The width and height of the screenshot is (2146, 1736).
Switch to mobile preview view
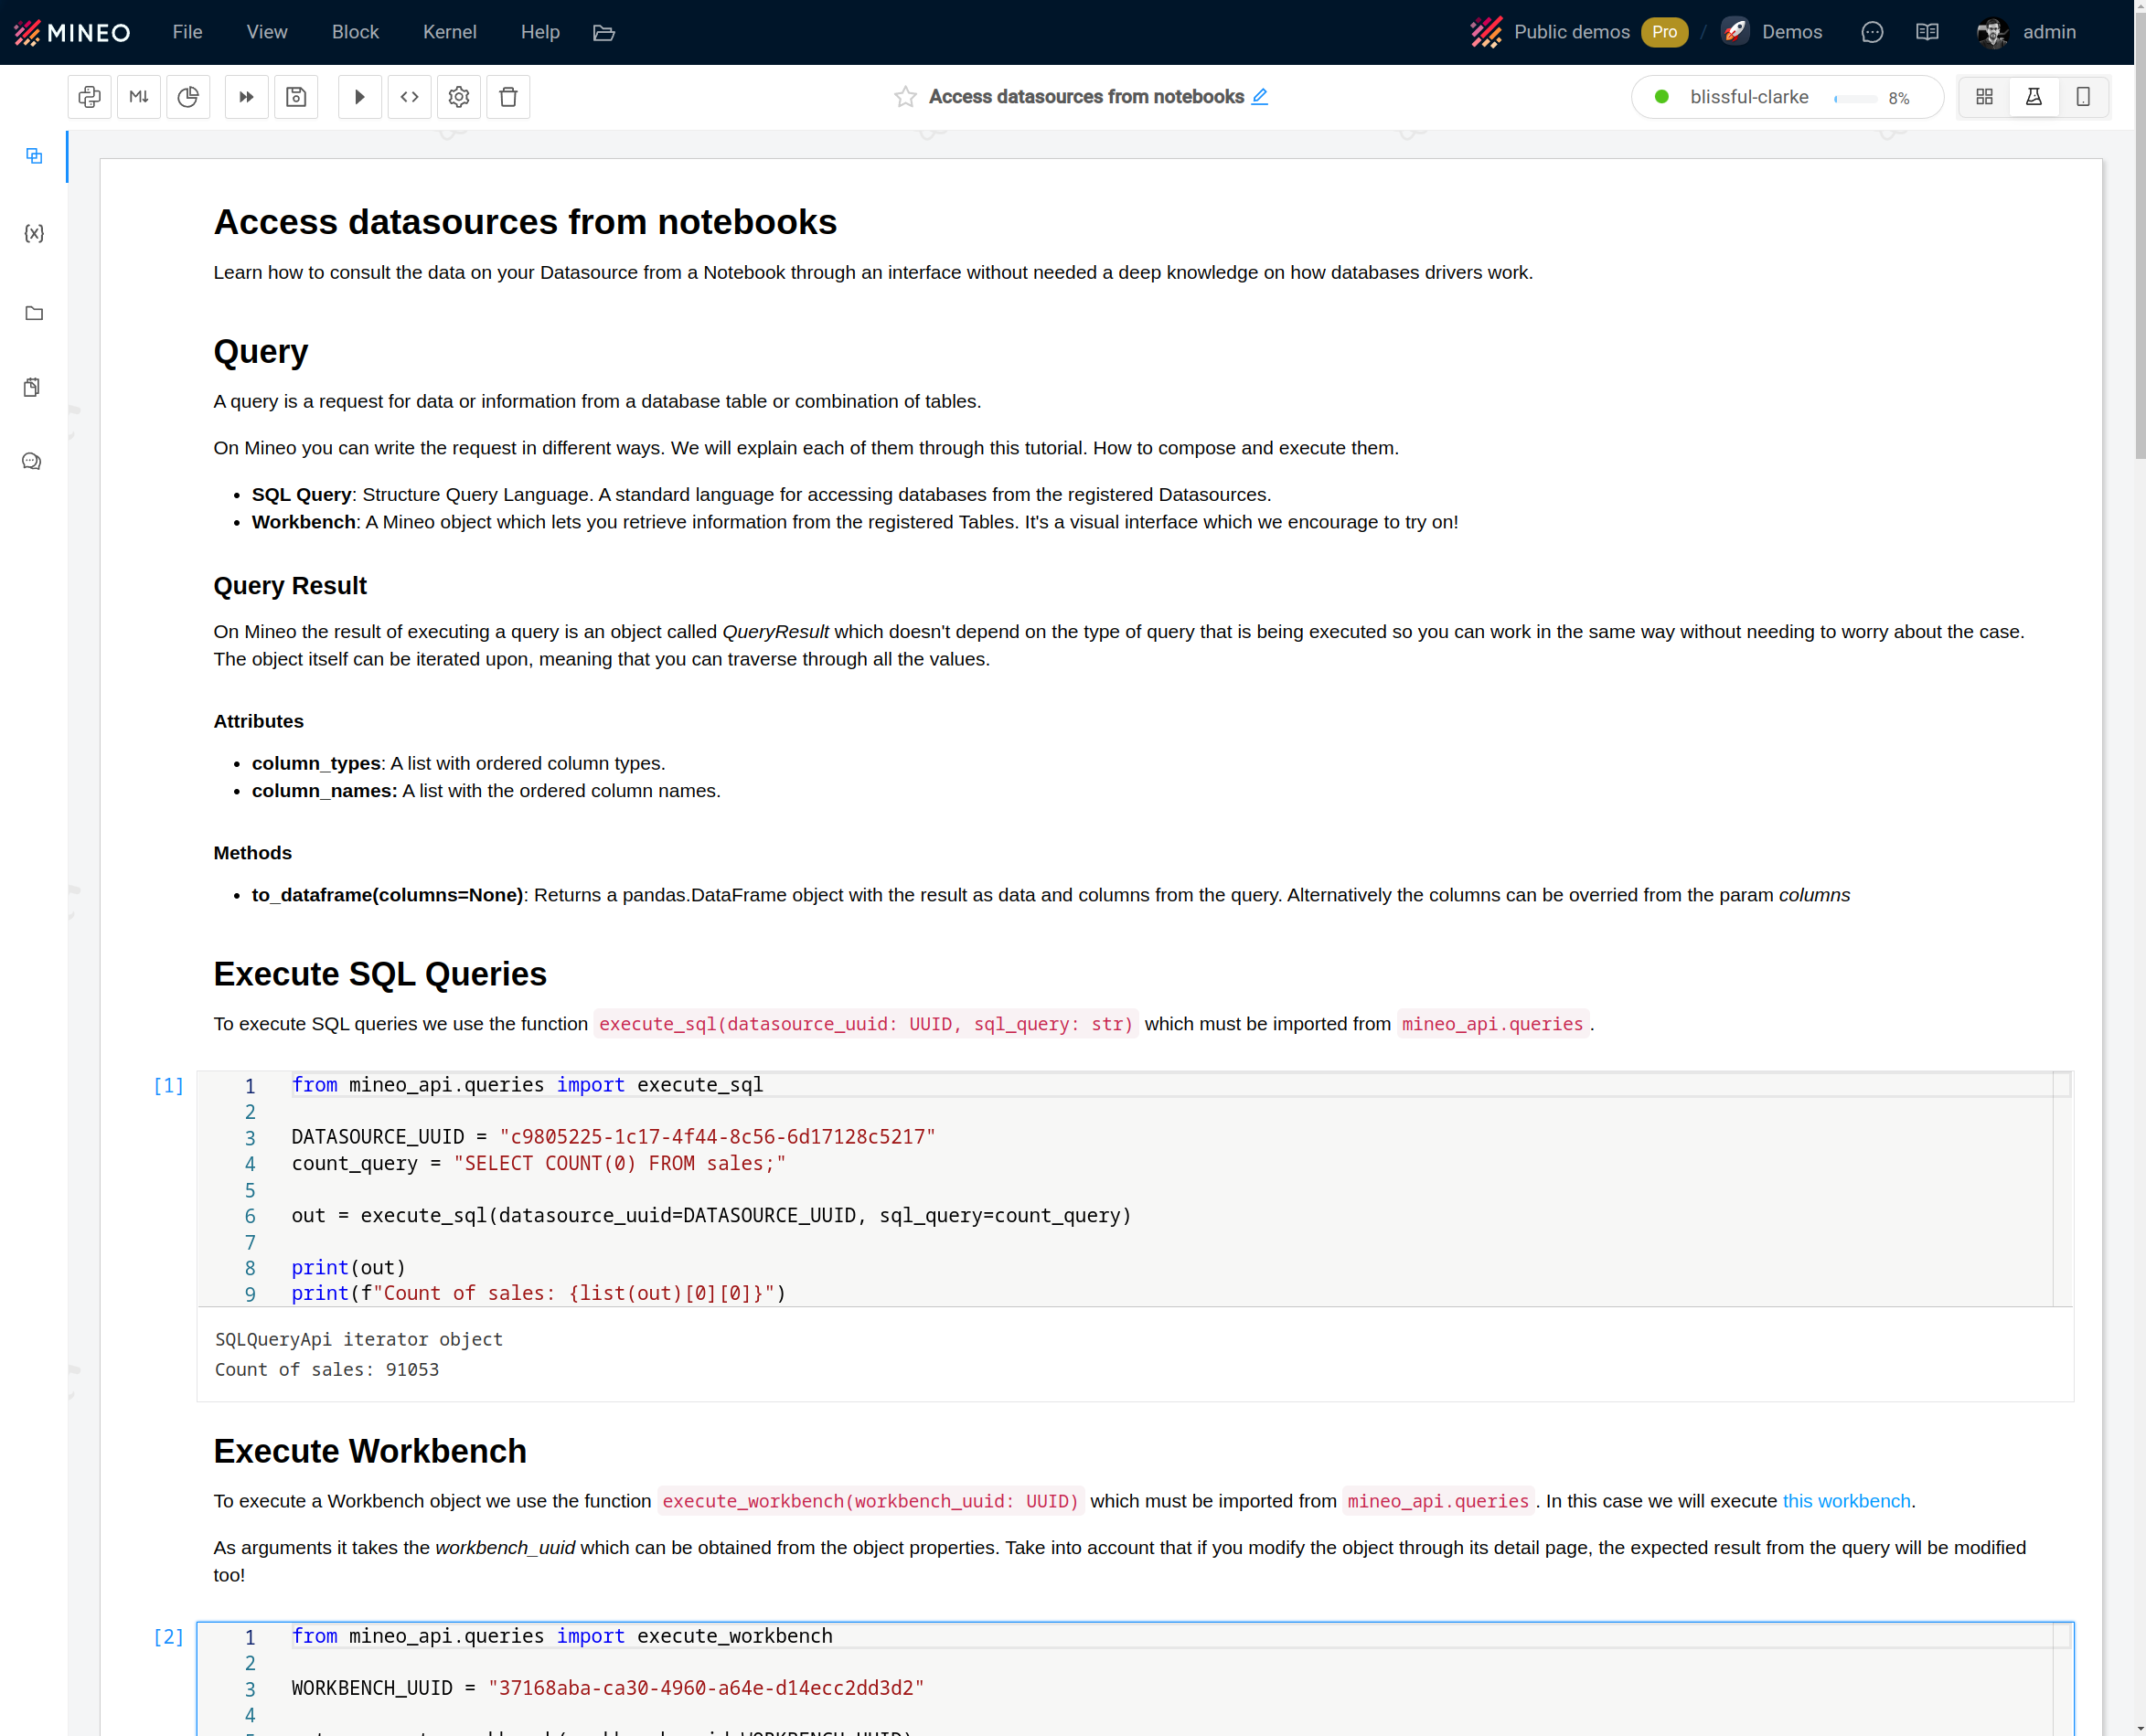2083,97
